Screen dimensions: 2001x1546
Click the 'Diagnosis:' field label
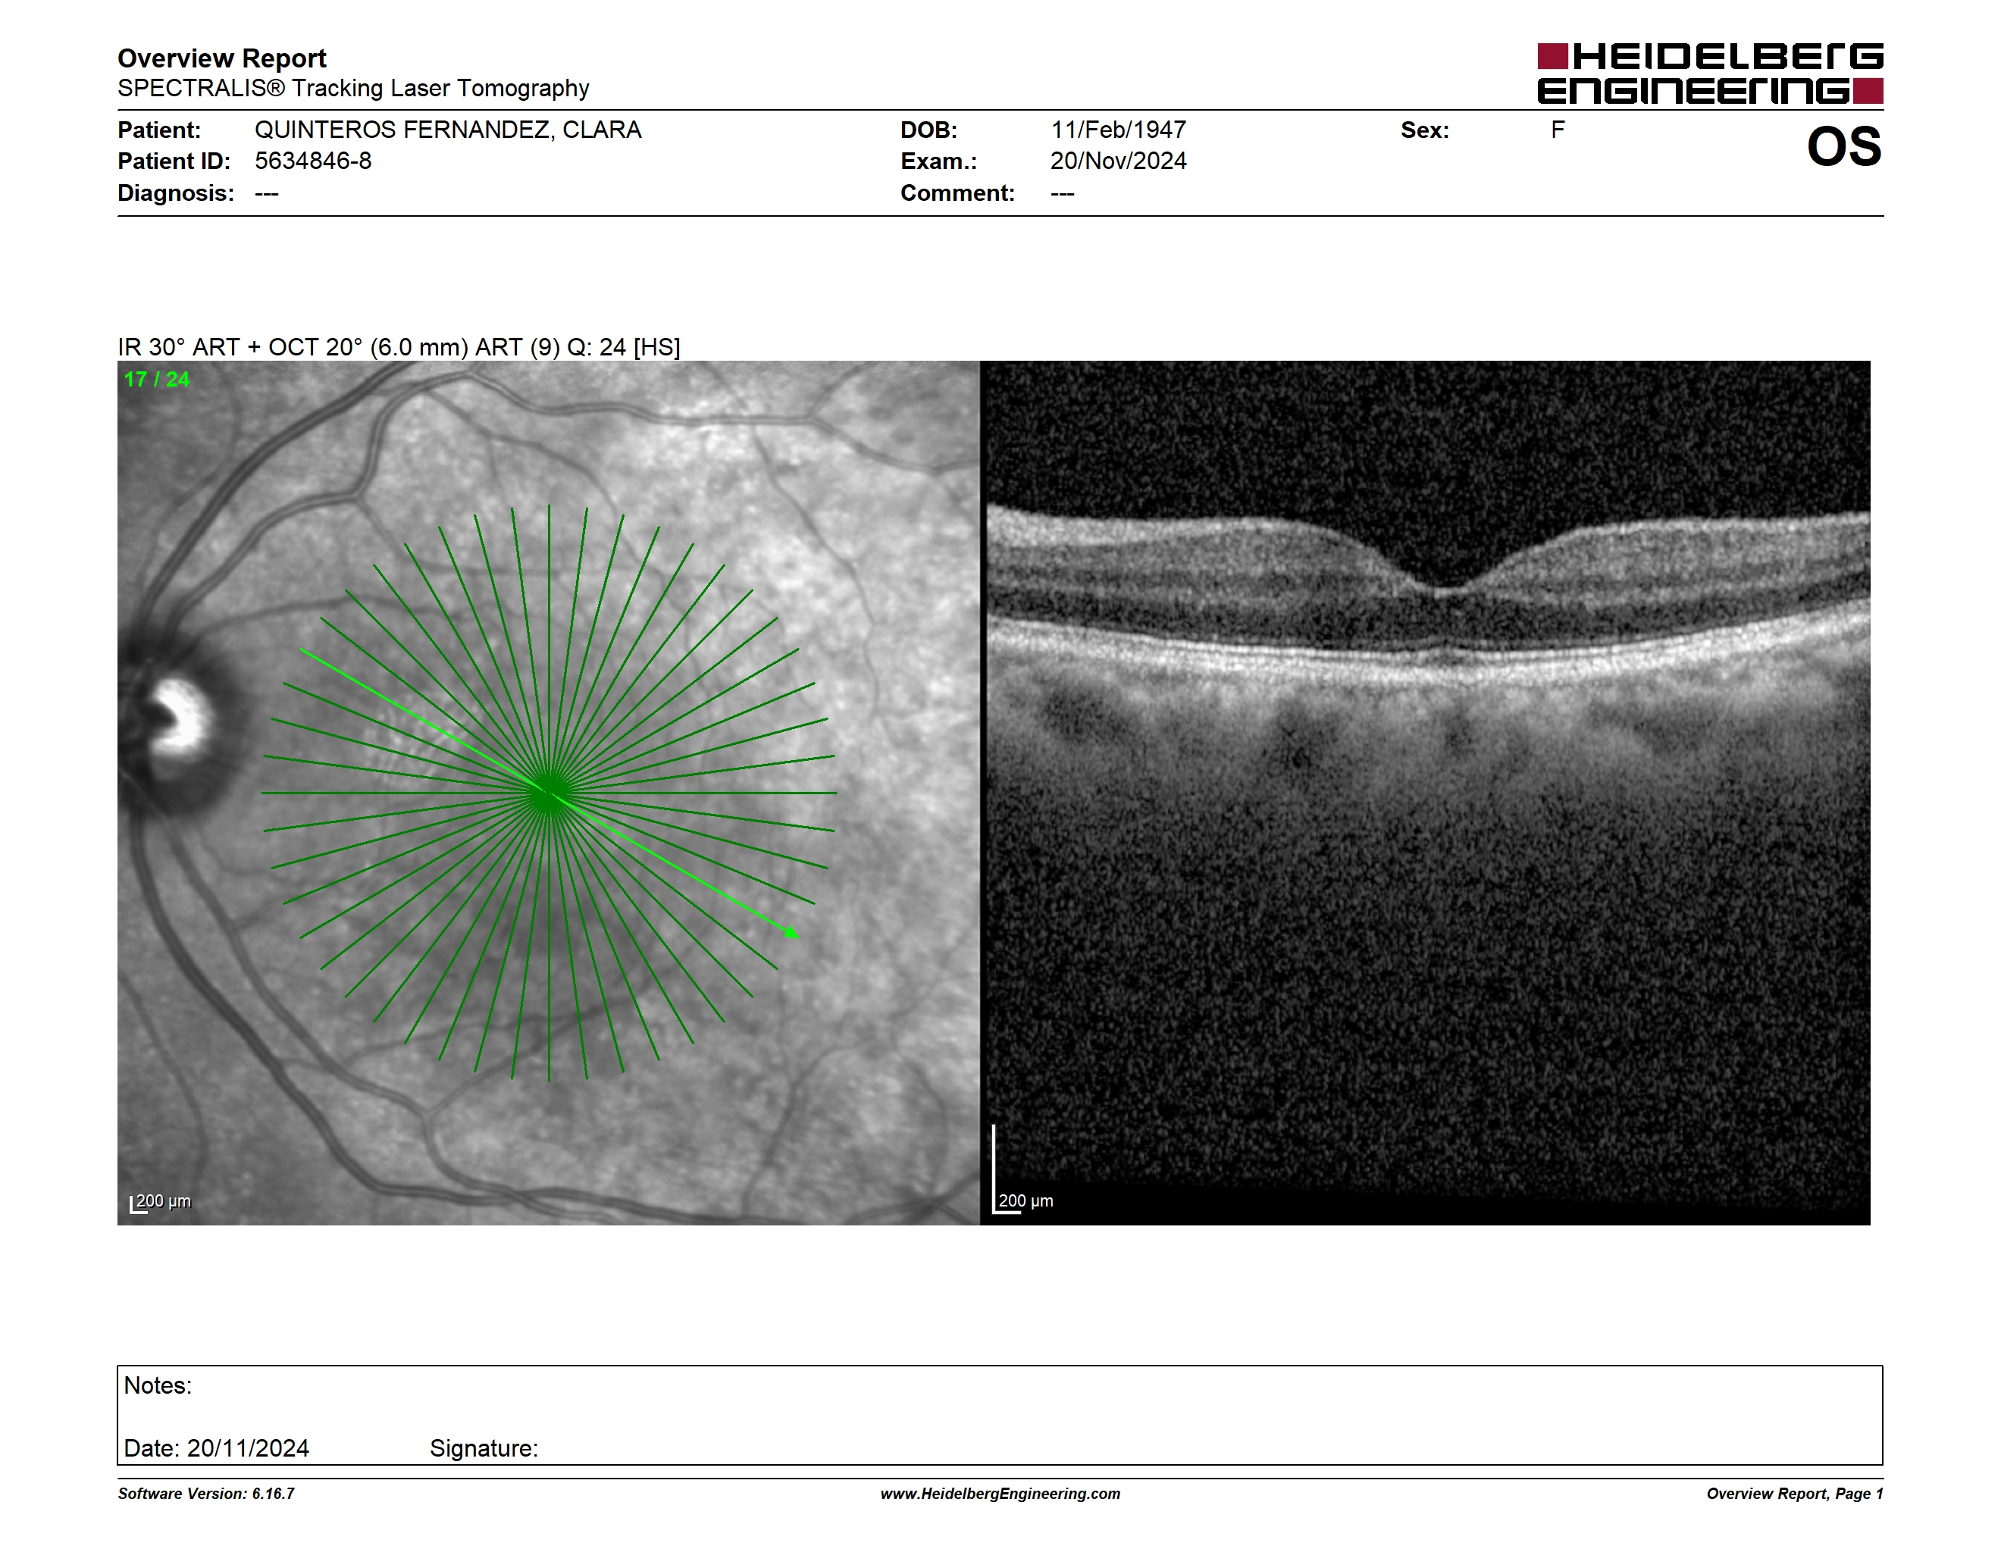(176, 193)
